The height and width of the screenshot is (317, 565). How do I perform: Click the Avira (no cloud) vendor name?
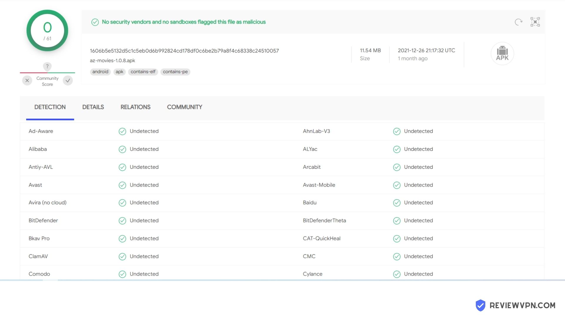(47, 203)
